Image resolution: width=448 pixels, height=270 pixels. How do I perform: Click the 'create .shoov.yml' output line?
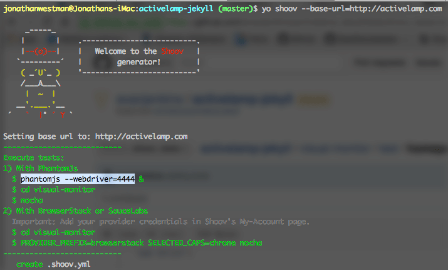click(x=53, y=264)
